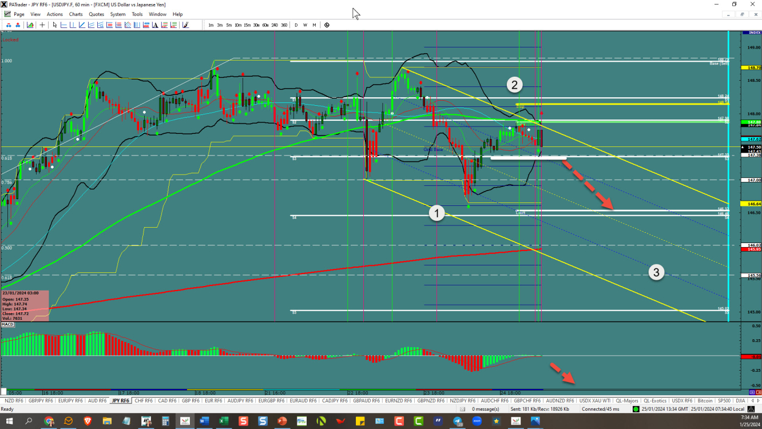
Task: Open the System menu
Action: (x=118, y=14)
